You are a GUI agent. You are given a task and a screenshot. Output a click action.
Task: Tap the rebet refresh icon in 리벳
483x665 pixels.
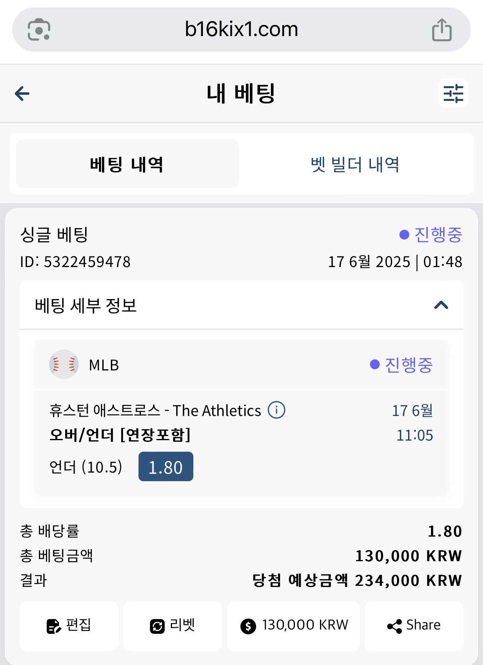tap(157, 626)
